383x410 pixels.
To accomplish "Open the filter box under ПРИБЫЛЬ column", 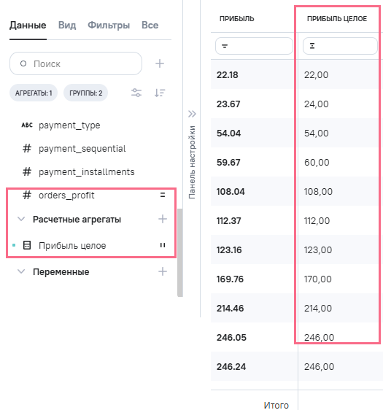I will (254, 46).
